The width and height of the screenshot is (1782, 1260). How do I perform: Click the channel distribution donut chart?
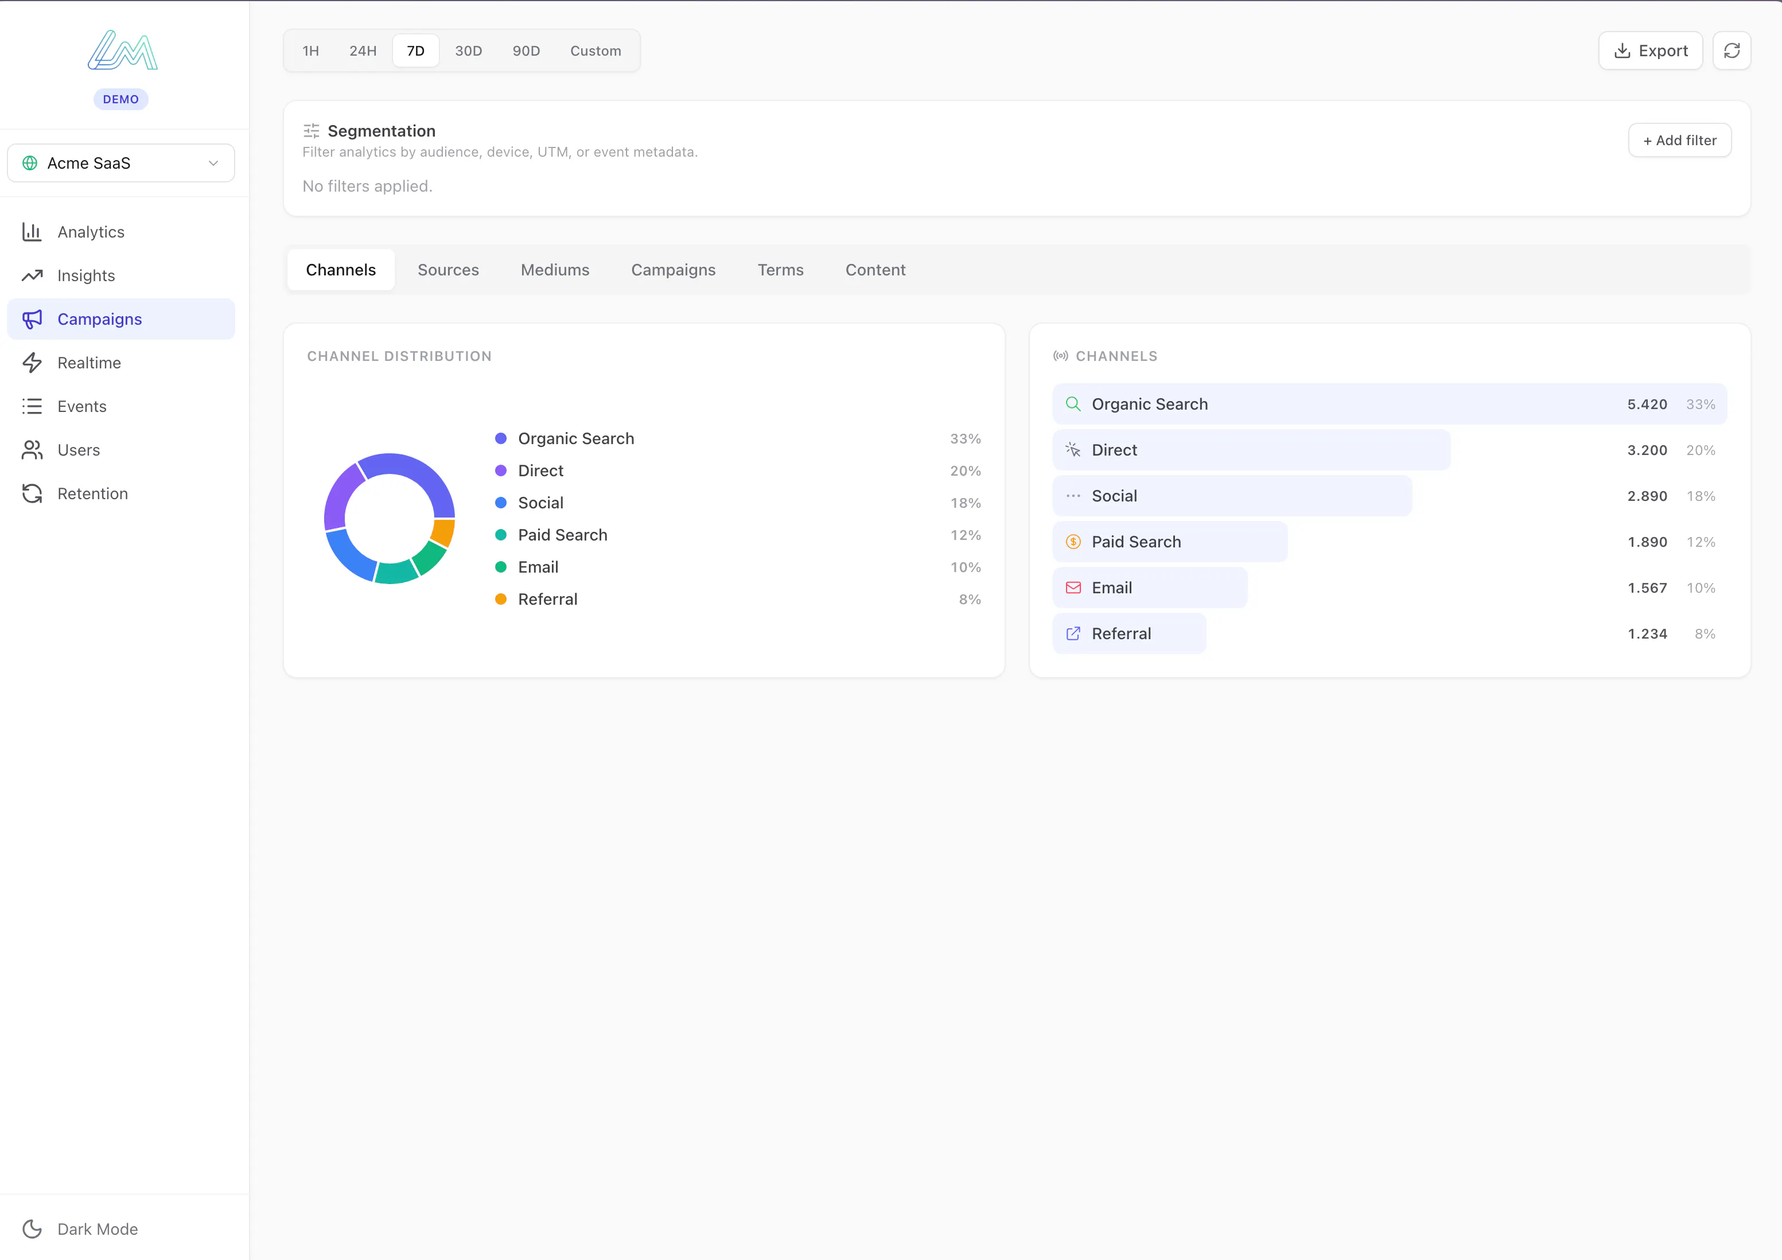(x=390, y=519)
